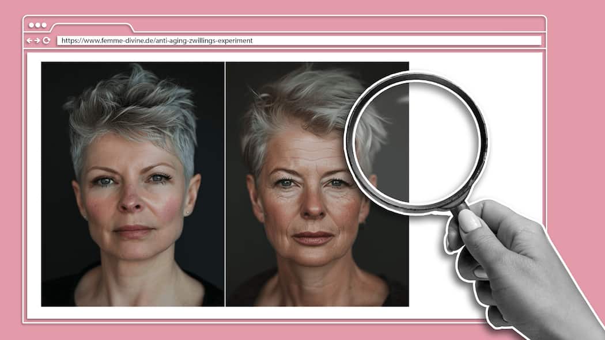Viewport: 605px width, 340px height.
Task: Click the browser forward arrow
Action: point(37,41)
